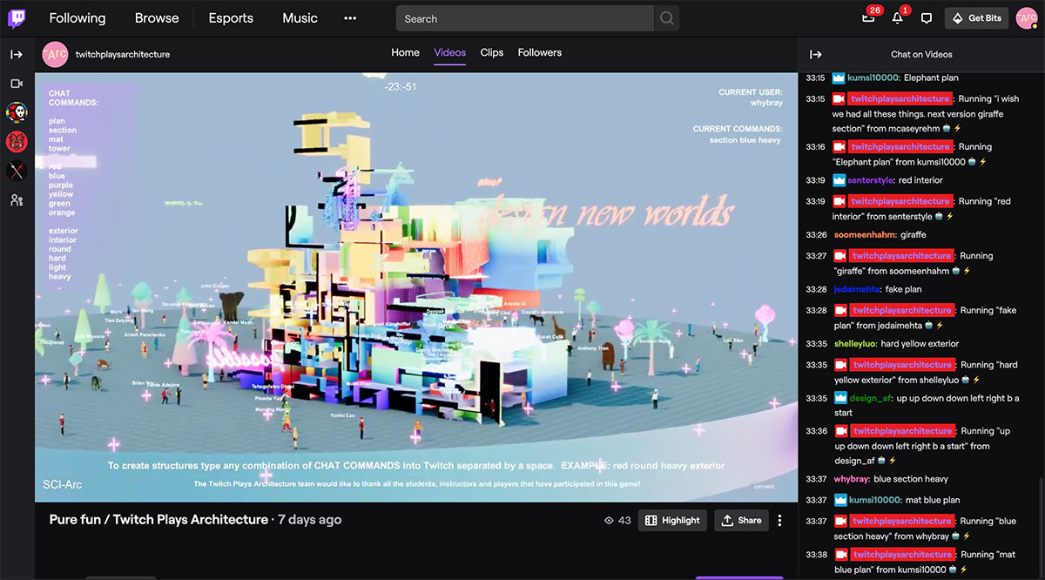
Task: Click the video player to toggle playback
Action: point(416,287)
